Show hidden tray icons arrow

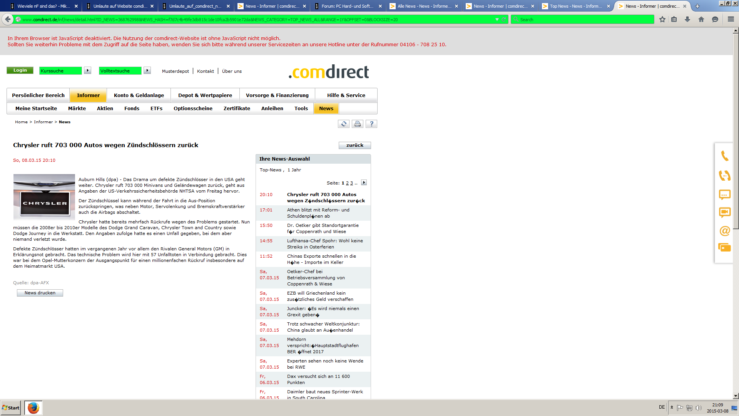[672, 408]
